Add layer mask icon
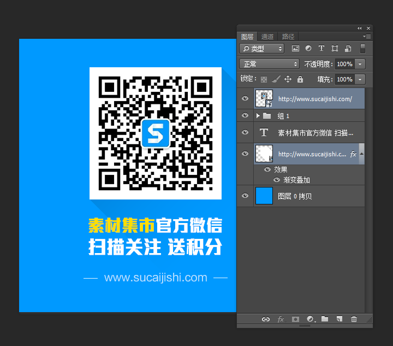The image size is (393, 346). tap(295, 319)
